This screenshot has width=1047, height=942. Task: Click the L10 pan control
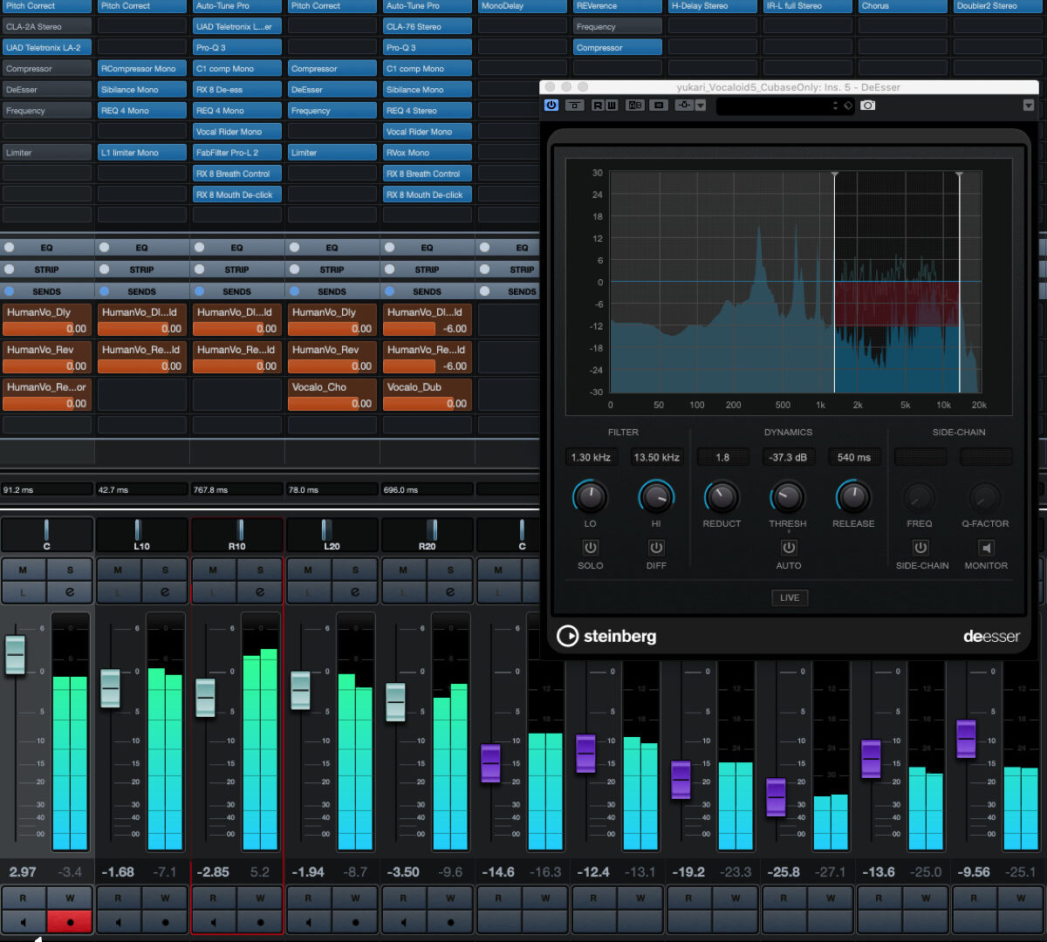tap(142, 535)
